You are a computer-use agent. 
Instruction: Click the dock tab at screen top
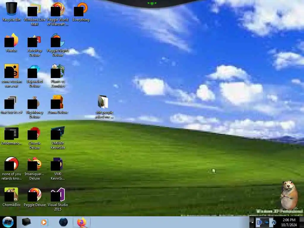(152, 3)
